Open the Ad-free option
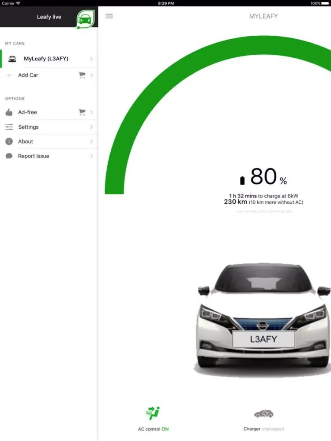The height and width of the screenshot is (441, 331). point(49,112)
